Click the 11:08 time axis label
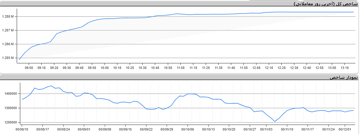 tap(180, 68)
